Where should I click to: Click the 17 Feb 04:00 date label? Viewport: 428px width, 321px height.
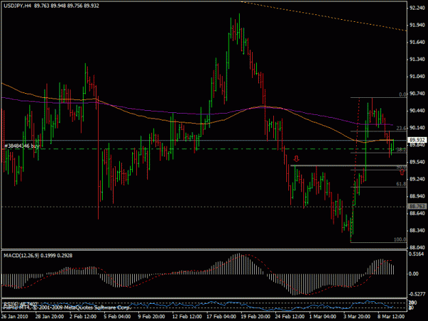221,316
